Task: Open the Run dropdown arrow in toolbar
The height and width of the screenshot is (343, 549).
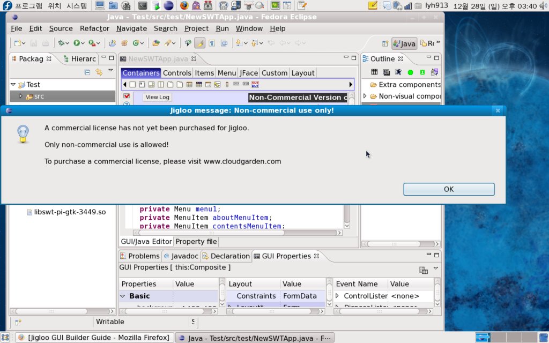Action: pyautogui.click(x=83, y=43)
